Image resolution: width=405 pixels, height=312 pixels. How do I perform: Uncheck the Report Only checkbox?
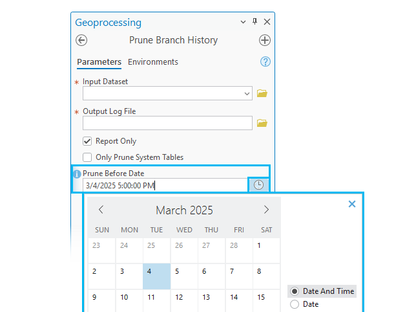87,141
